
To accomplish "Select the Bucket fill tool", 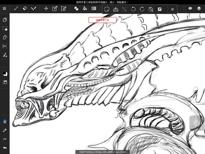I will (x=85, y=8).
